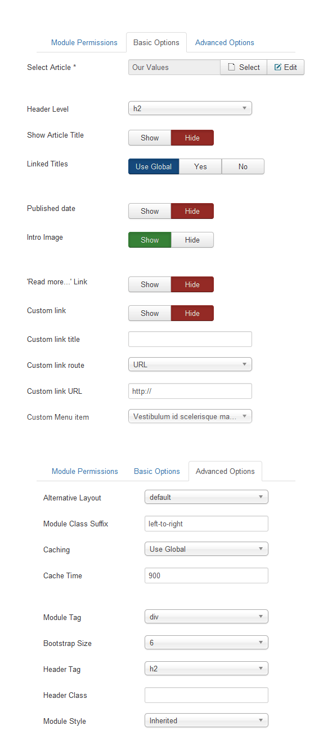The image size is (332, 756).
Task: Set Custom link to Show
Action: click(150, 313)
